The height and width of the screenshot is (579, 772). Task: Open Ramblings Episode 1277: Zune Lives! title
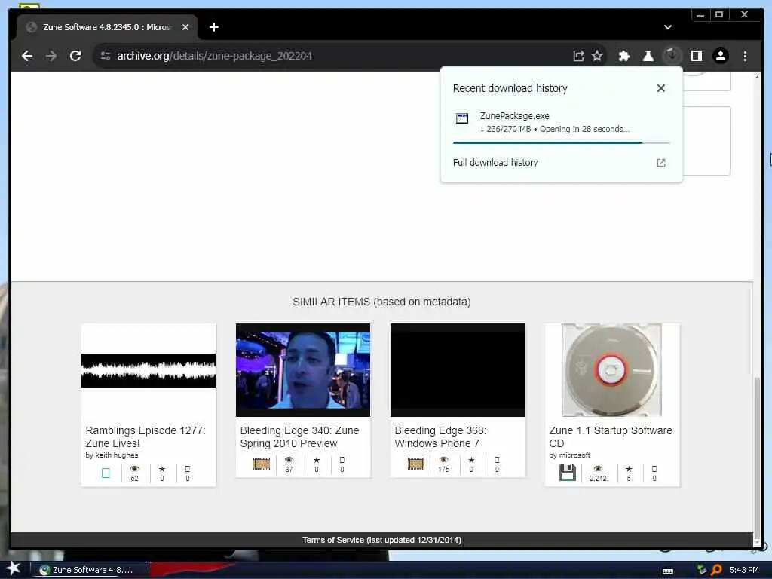pyautogui.click(x=146, y=437)
